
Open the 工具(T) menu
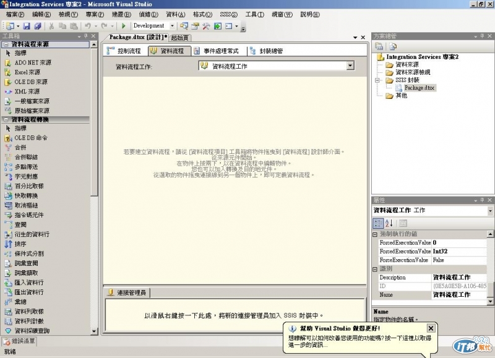[x=254, y=14]
